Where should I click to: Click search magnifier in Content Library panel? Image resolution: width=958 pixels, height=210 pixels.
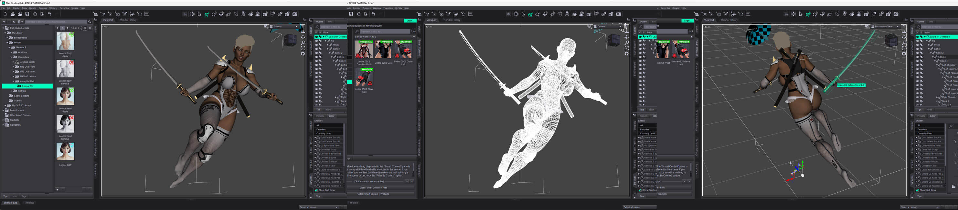(90, 22)
